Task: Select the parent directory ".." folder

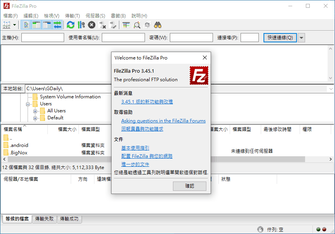Action: click(8, 138)
